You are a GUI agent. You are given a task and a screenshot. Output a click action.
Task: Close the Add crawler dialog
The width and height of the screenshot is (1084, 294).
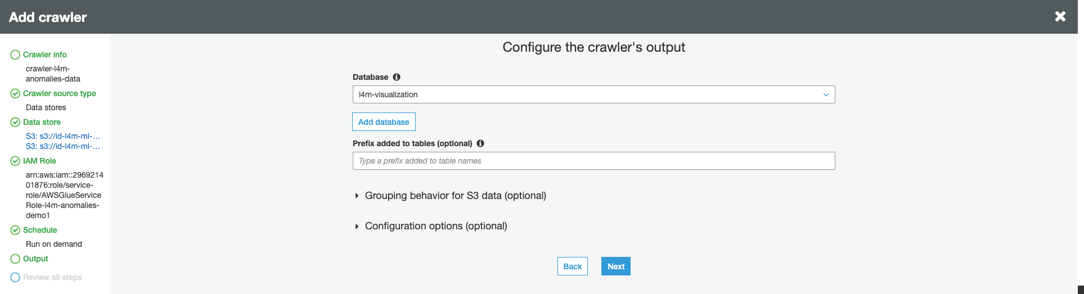tap(1060, 16)
